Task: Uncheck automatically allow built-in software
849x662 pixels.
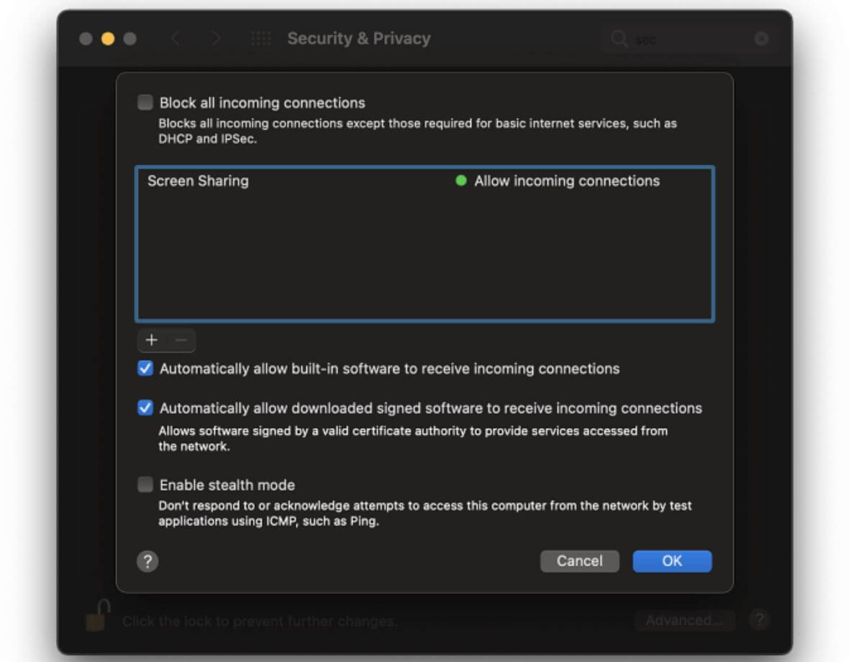Action: tap(145, 369)
